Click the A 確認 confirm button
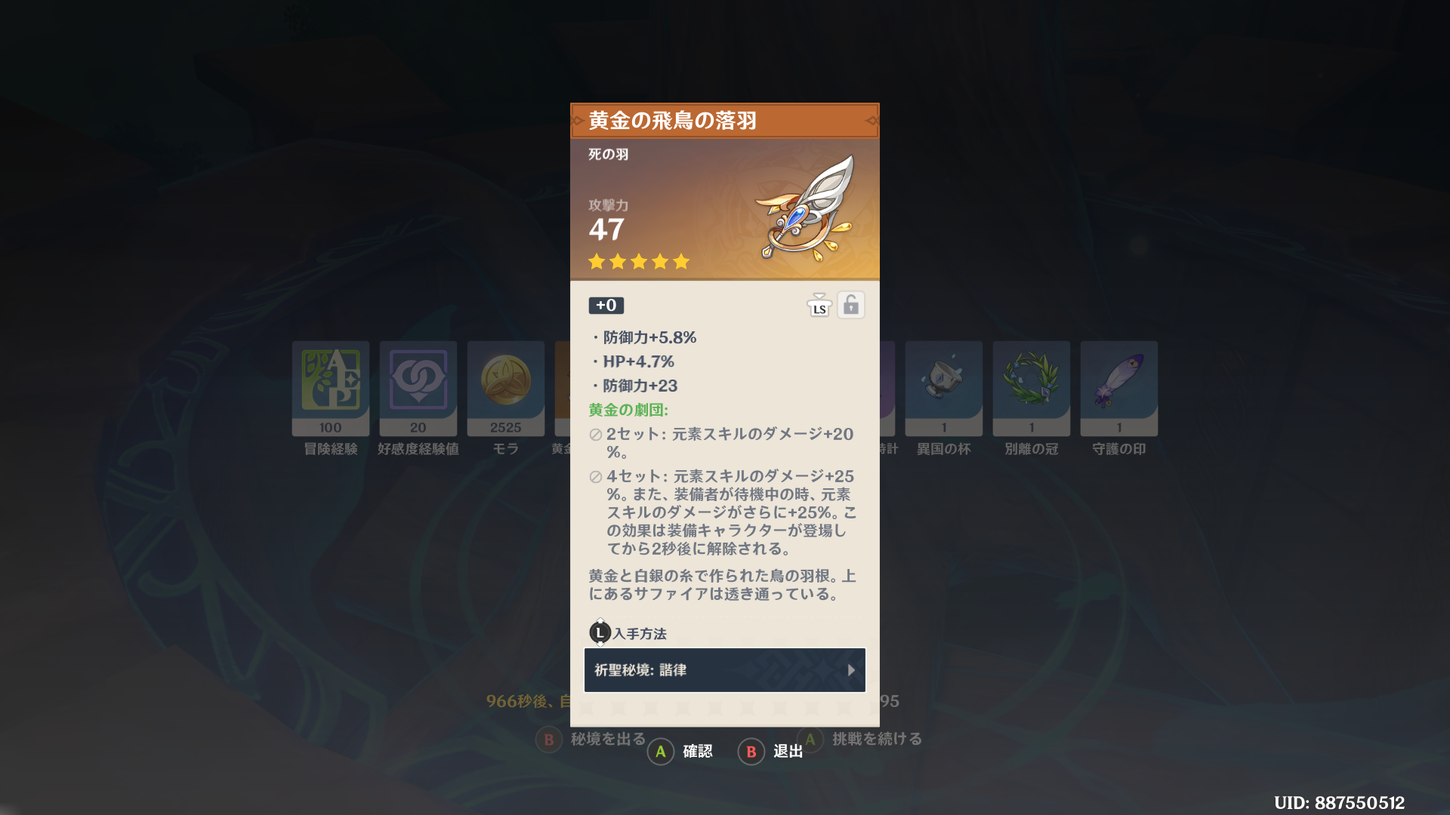The image size is (1450, 815). point(680,752)
